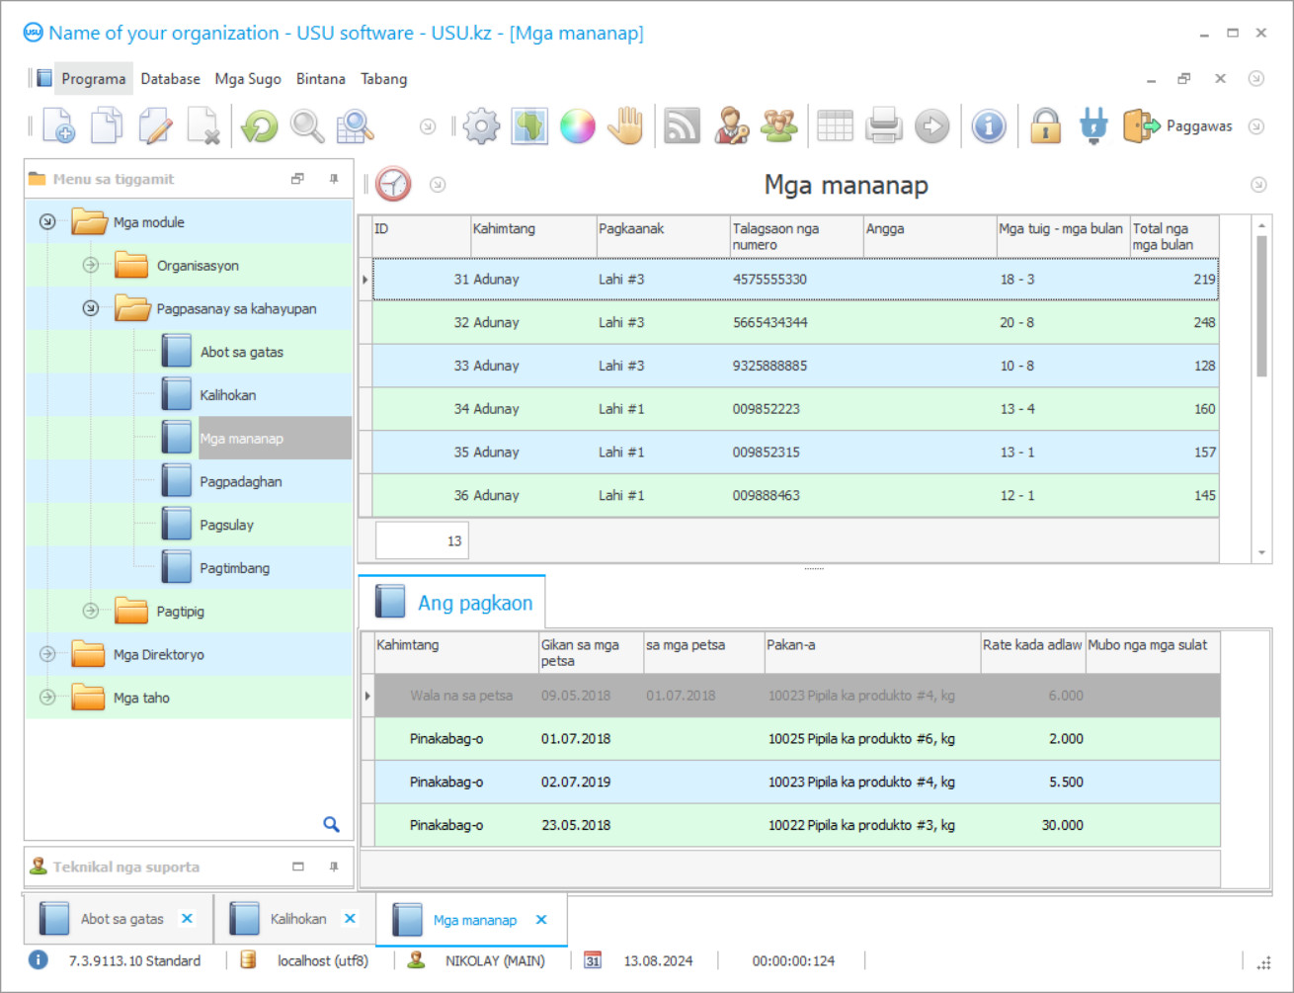The height and width of the screenshot is (993, 1294).
Task: Open the advanced grid search tool
Action: click(356, 125)
